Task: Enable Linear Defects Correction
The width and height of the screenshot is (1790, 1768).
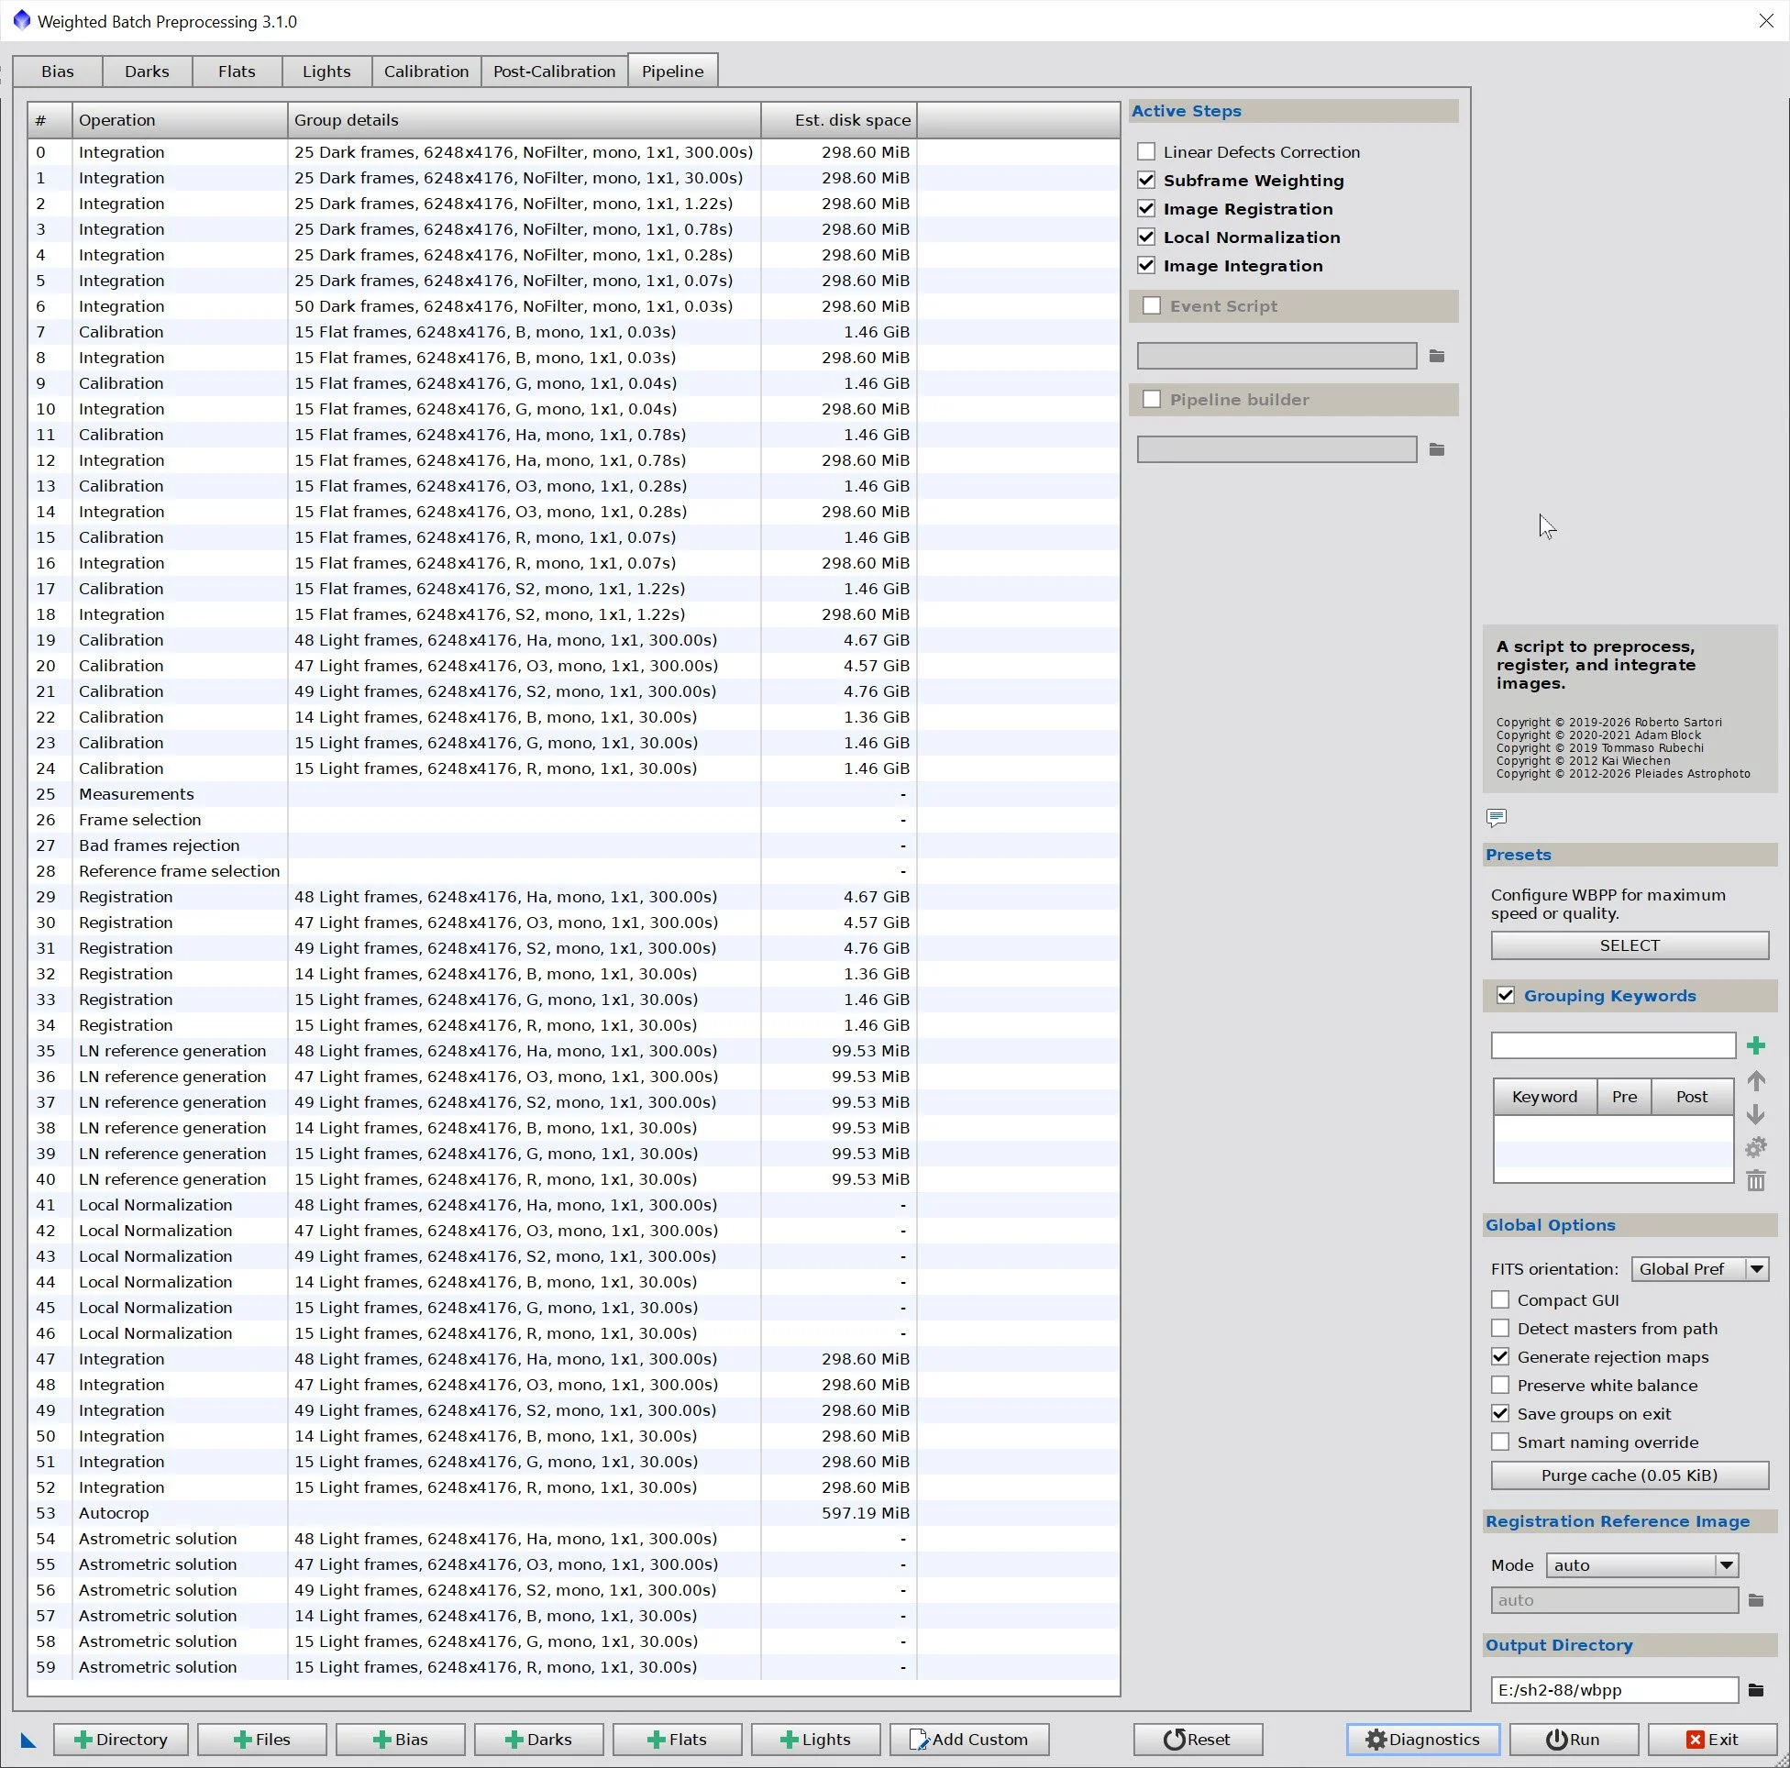Action: pyautogui.click(x=1146, y=152)
